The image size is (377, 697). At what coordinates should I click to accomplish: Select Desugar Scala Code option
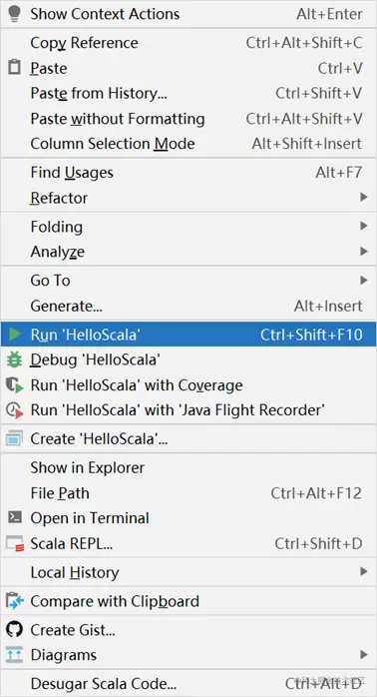point(188,683)
